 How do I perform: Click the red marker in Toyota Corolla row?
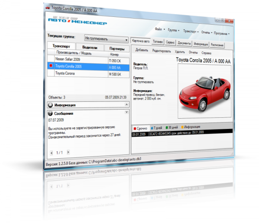tap(51, 66)
